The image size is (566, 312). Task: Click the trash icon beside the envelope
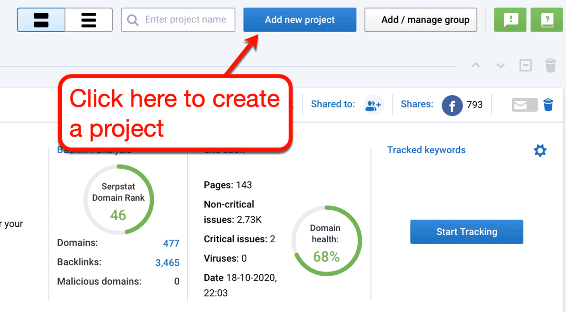tap(548, 105)
